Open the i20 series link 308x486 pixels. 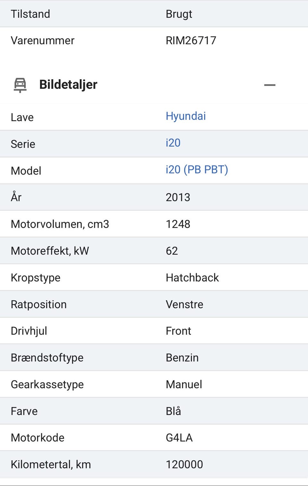coord(173,143)
